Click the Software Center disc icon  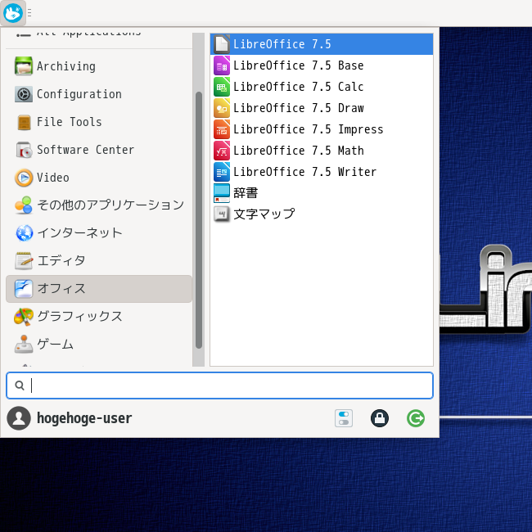pyautogui.click(x=24, y=150)
